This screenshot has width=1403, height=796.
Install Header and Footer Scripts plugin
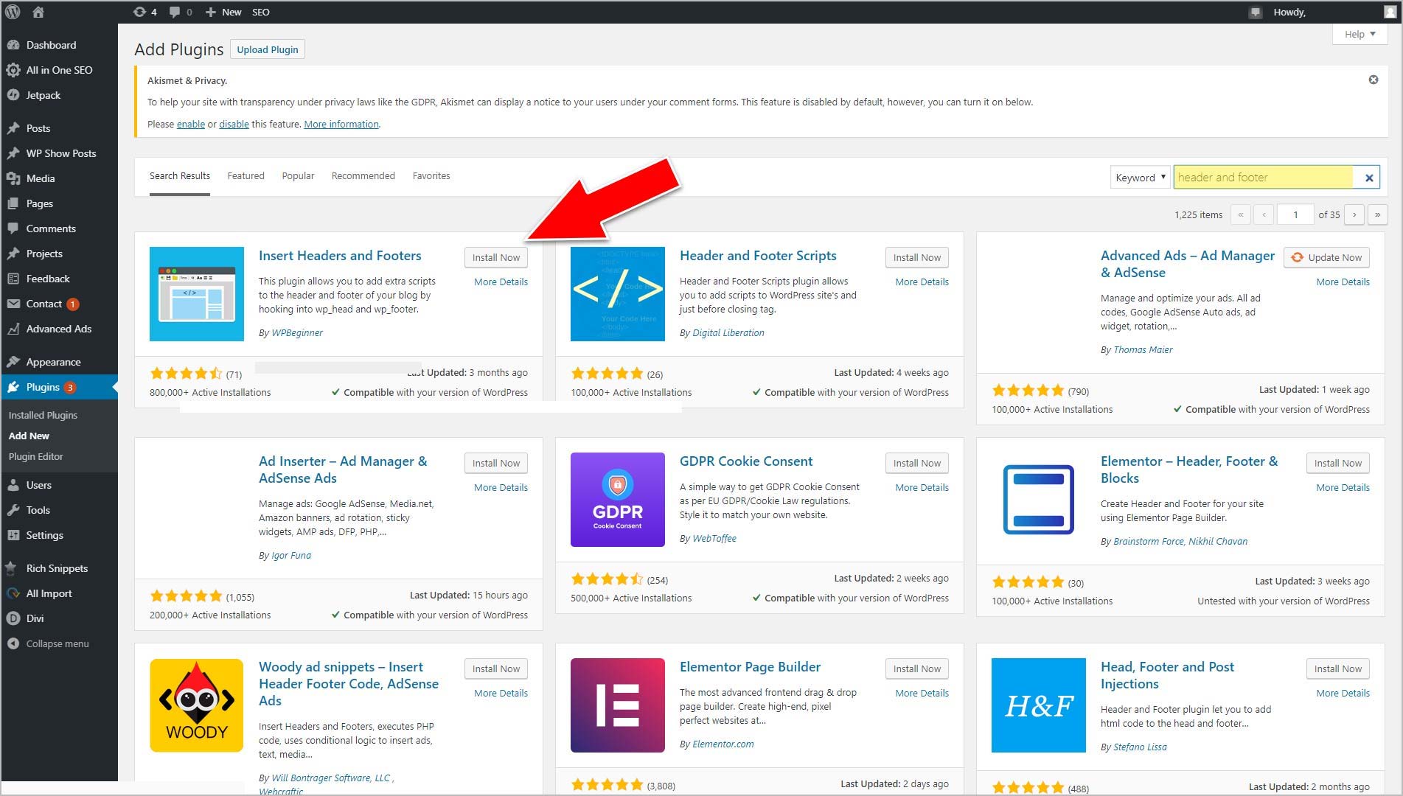tap(917, 257)
